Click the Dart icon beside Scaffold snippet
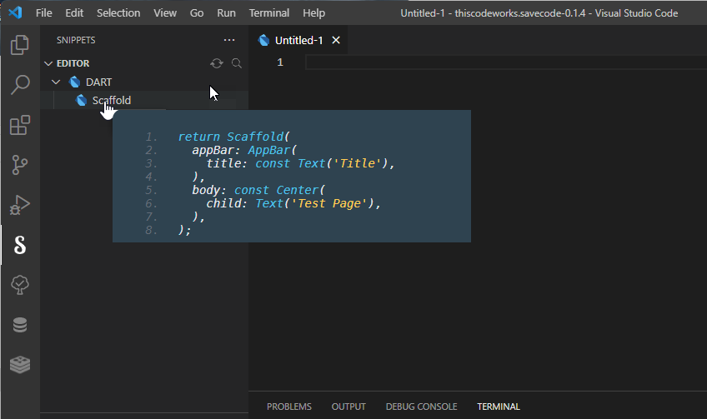Image resolution: width=707 pixels, height=419 pixels. [81, 100]
